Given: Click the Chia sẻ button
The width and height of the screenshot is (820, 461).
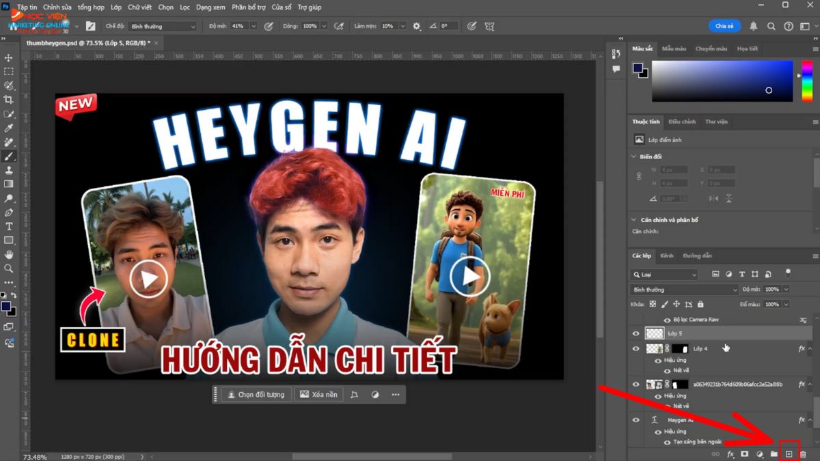Looking at the screenshot, I should pos(725,26).
